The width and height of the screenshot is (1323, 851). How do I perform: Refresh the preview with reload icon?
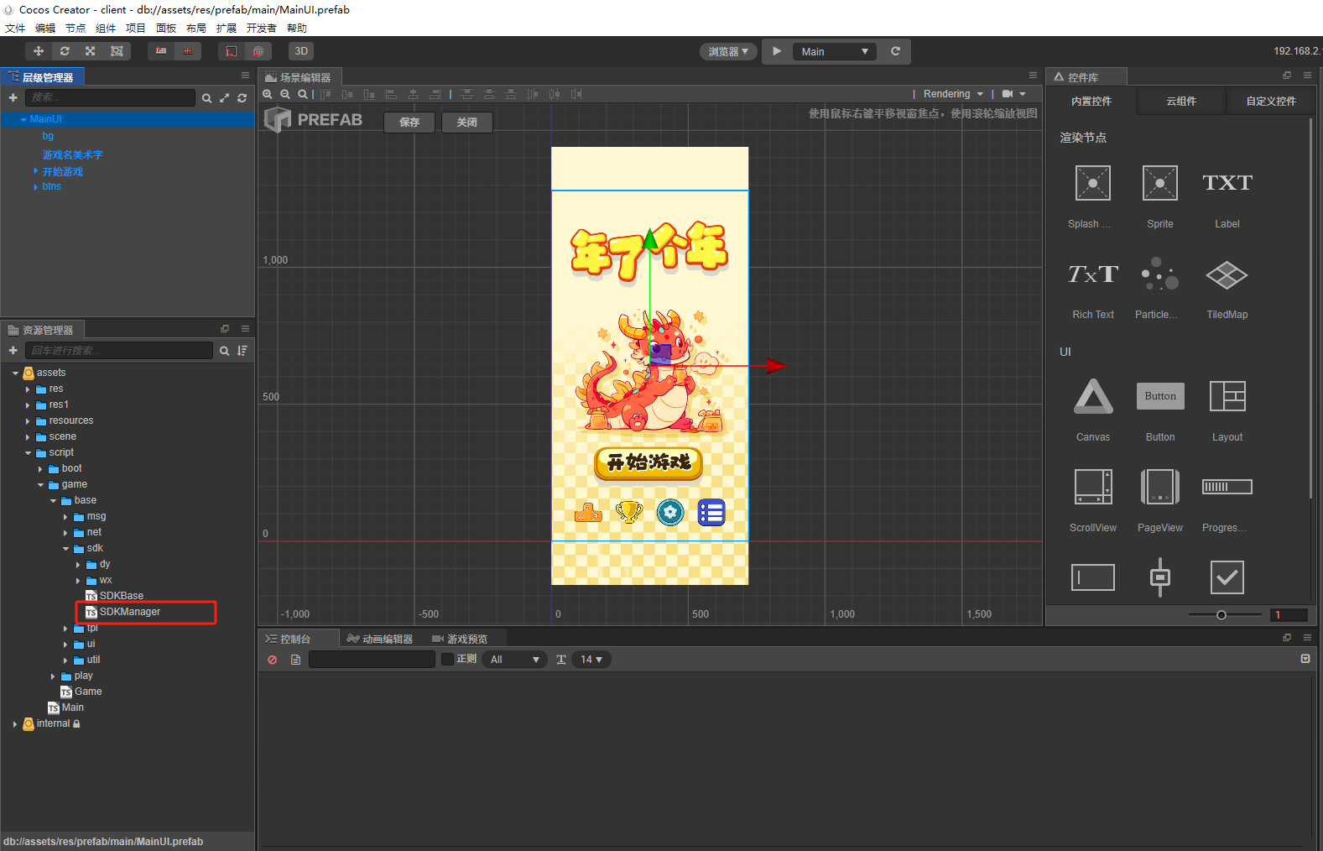(x=895, y=51)
